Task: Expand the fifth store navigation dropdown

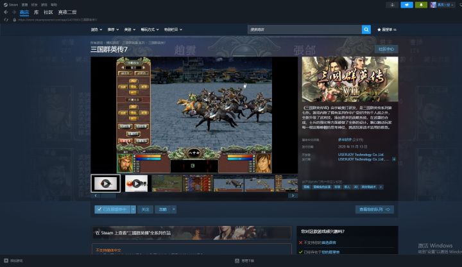Action: [x=173, y=30]
